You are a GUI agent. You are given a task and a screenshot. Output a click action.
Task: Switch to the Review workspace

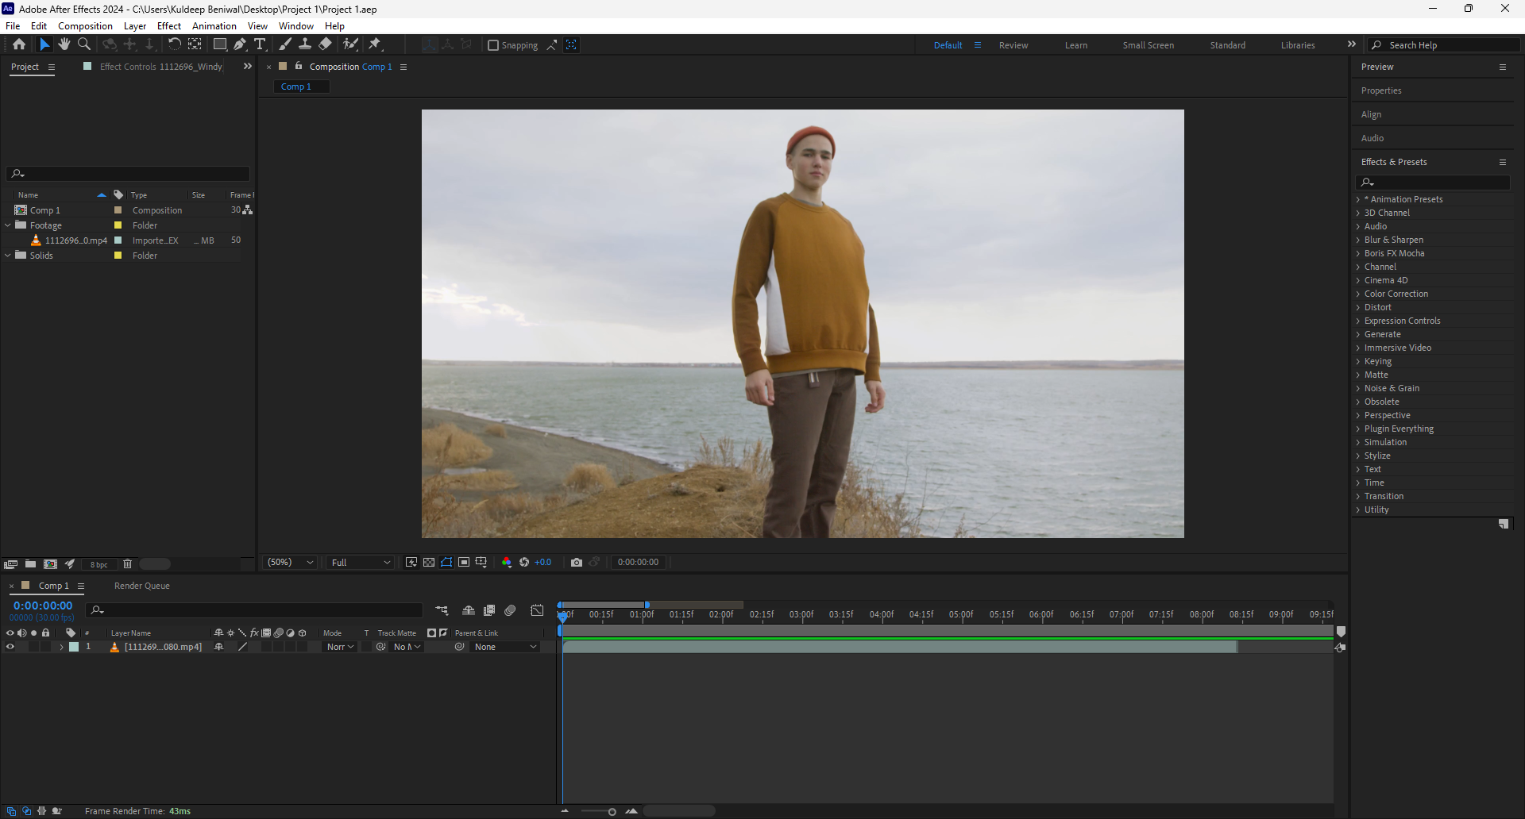[1013, 45]
